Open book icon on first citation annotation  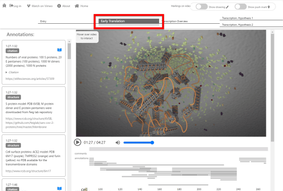tap(60, 50)
